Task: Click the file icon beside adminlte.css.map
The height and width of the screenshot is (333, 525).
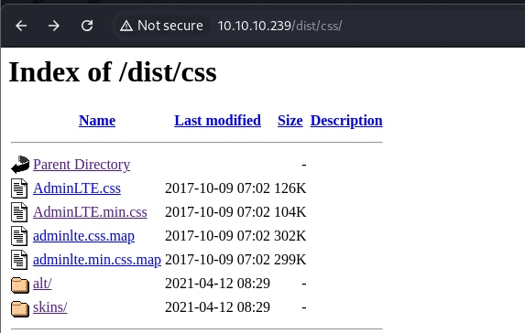Action: point(19,236)
